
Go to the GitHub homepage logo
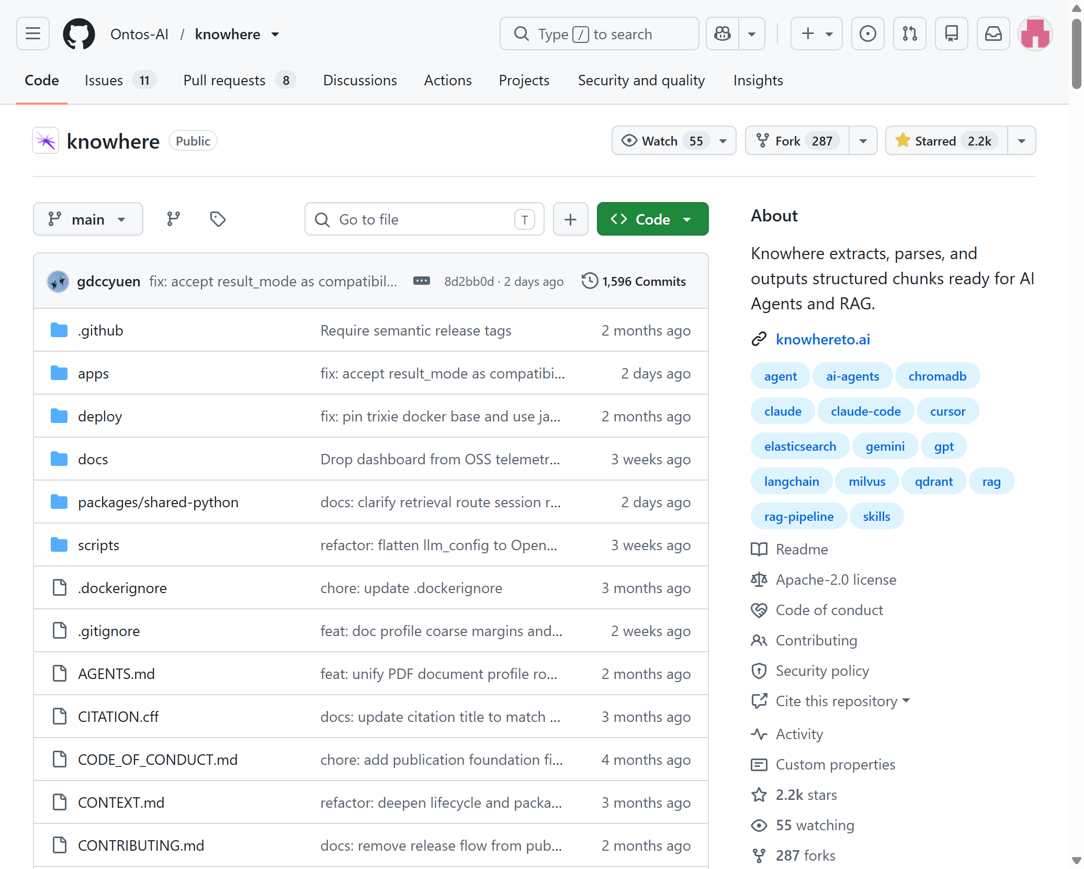click(x=79, y=34)
